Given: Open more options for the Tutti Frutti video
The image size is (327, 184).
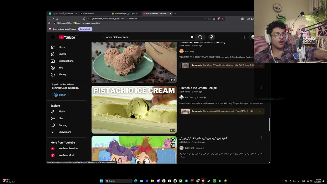Looking at the screenshot, I should point(261,138).
